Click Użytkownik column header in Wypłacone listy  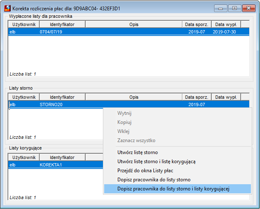[24, 24]
